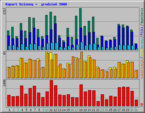This screenshot has height=113, width=145.
Task: Click day 16 label in green
Action: tap(72, 110)
